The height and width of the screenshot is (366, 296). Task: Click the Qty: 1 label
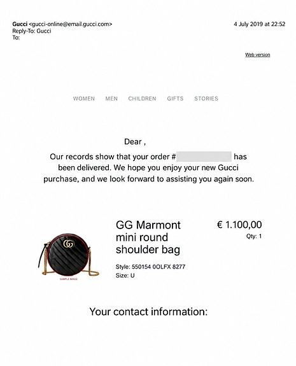tap(254, 236)
